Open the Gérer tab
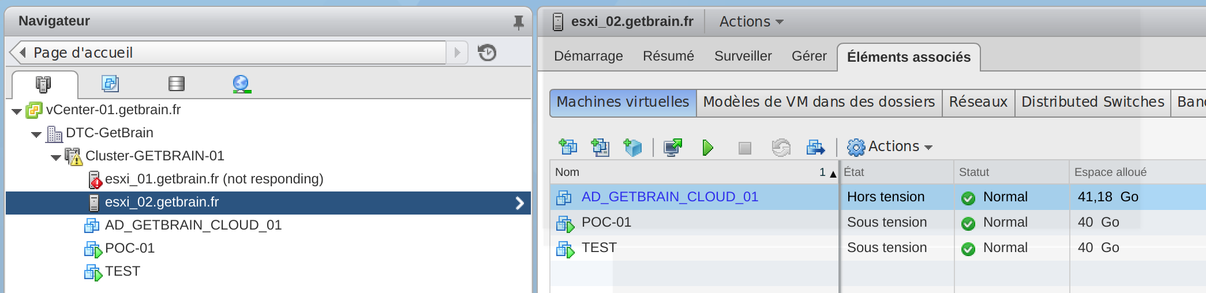Image resolution: width=1206 pixels, height=293 pixels. pyautogui.click(x=809, y=56)
